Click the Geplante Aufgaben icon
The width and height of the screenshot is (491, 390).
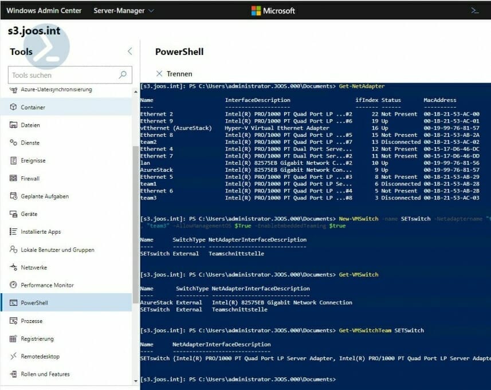coord(13,196)
